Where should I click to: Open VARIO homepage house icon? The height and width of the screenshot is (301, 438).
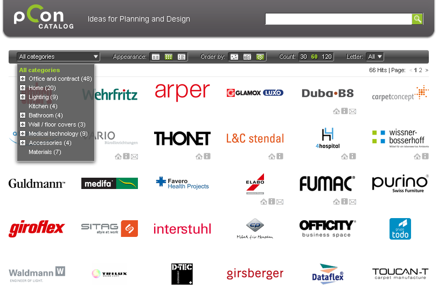tap(118, 157)
